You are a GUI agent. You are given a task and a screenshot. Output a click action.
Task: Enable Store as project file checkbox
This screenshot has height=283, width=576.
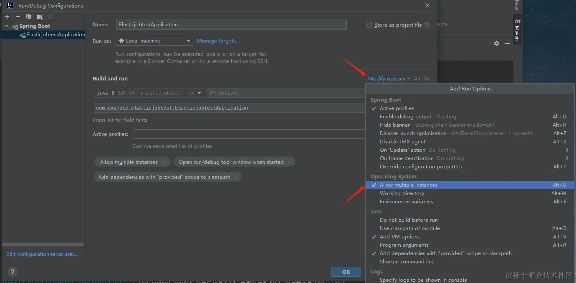pos(369,25)
